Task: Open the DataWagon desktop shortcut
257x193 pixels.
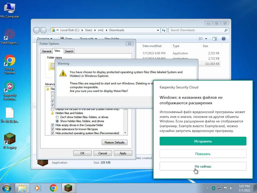Action: [10, 36]
